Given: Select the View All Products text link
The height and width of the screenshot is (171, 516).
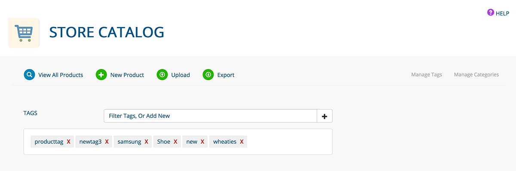Looking at the screenshot, I should pos(61,75).
